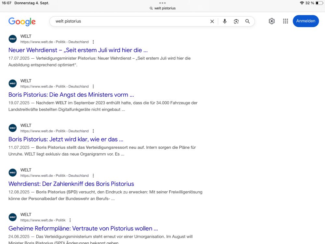
Task: Click WELT favicon of 'Geheime Reformpläne' result
Action: pyautogui.click(x=13, y=217)
